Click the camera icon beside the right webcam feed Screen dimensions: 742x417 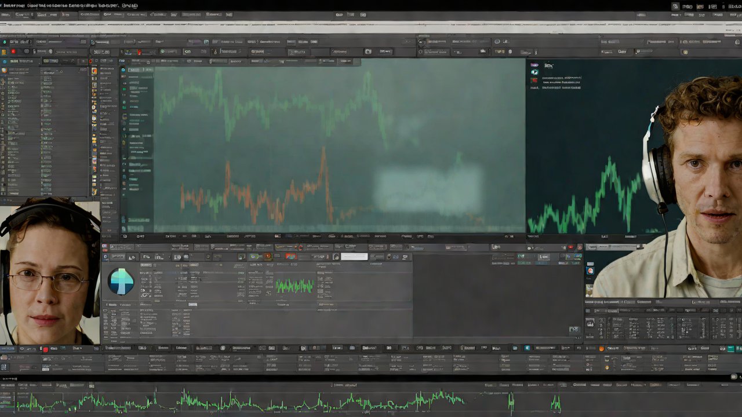click(x=590, y=270)
